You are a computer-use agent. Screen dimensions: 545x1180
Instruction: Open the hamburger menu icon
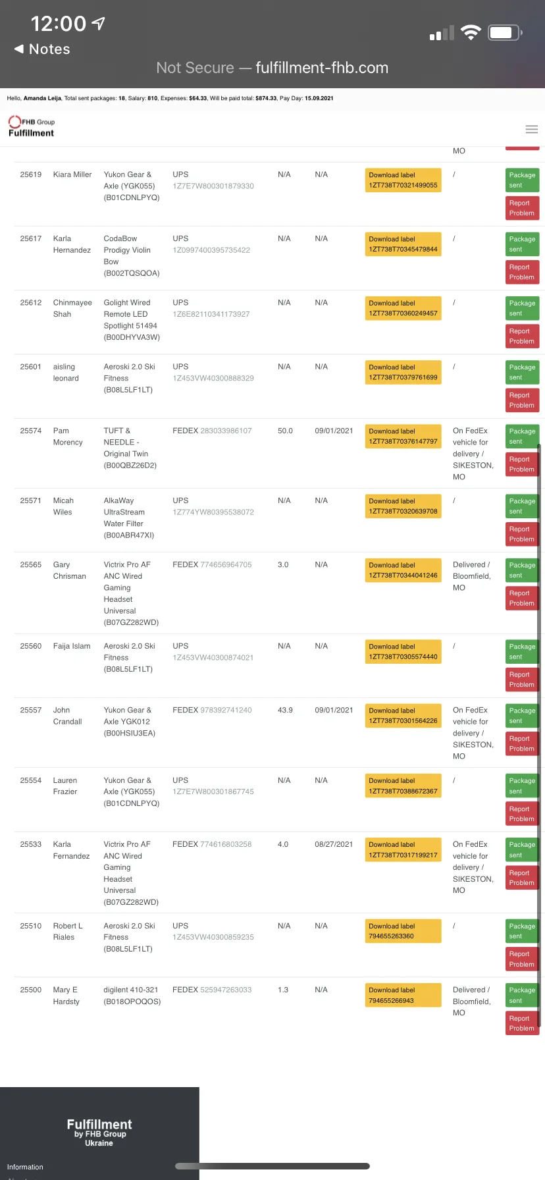(x=532, y=129)
